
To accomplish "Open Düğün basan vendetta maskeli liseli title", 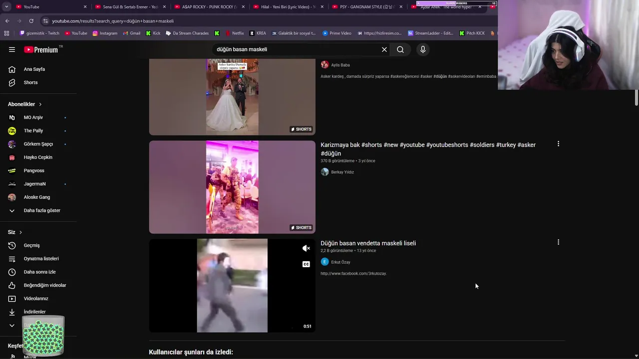I will click(368, 243).
